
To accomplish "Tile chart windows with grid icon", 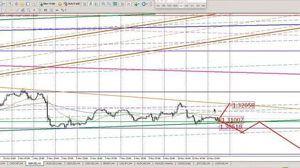I will [x=115, y=4].
